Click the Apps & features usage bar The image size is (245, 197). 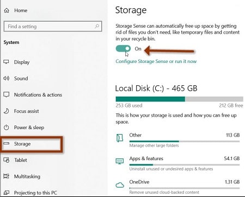(185, 165)
